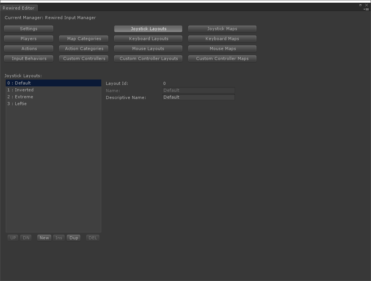Viewport: 371px width, 281px height.
Task: Click the UP button to move layout
Action: click(x=13, y=238)
